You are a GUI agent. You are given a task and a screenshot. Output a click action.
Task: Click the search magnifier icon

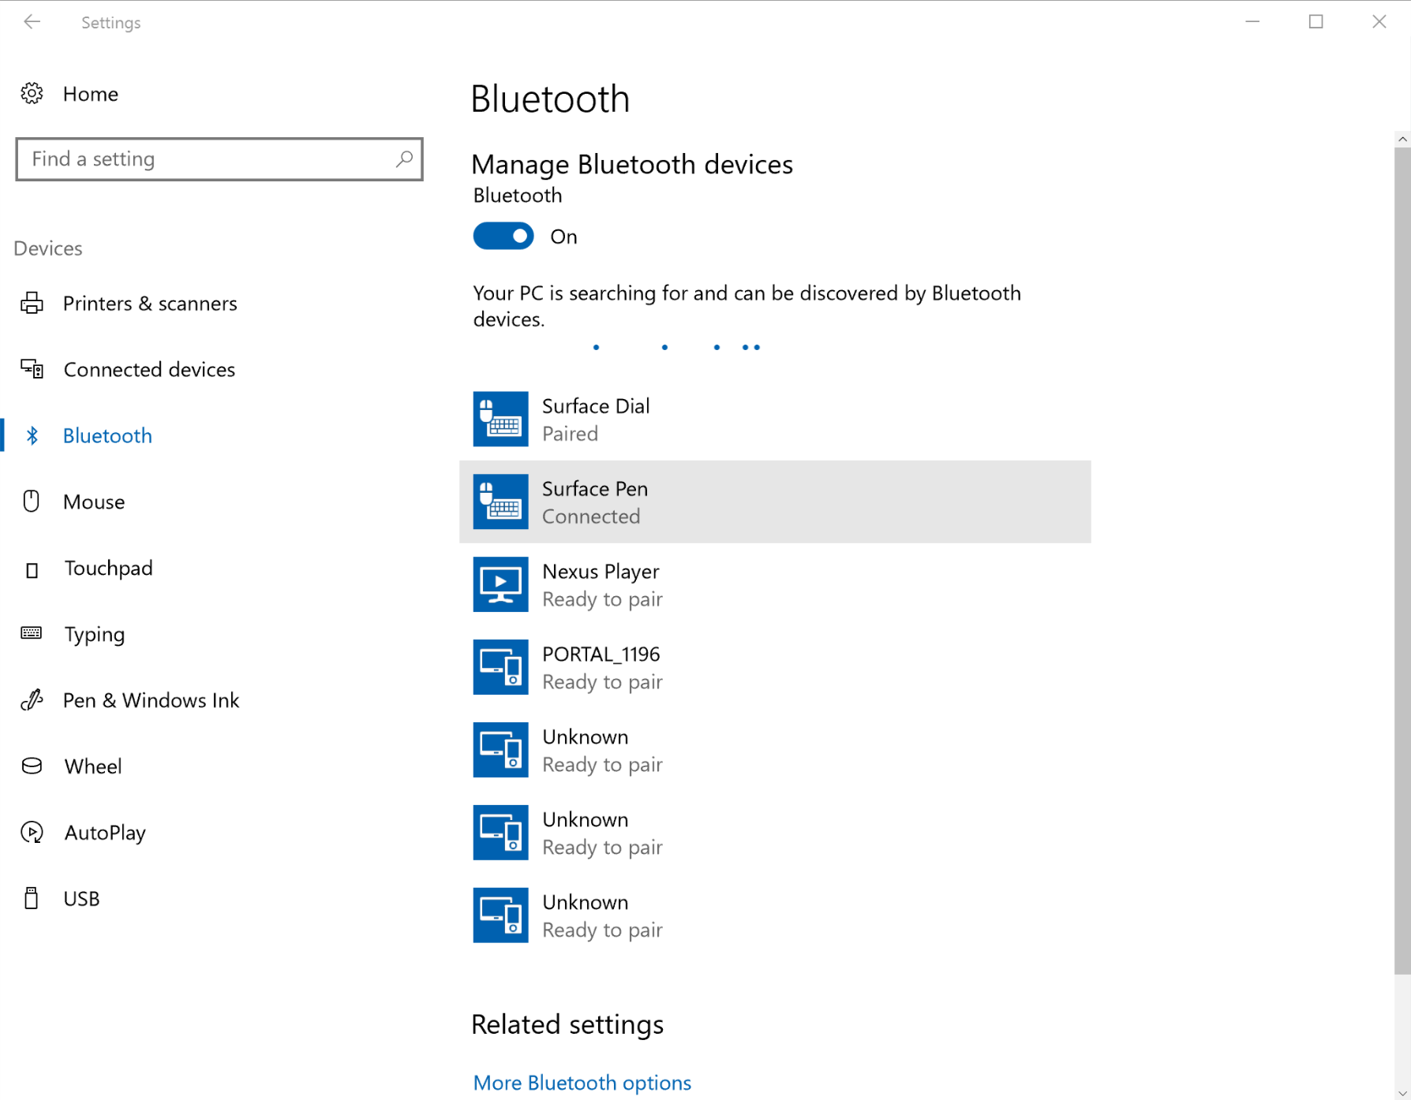pos(404,159)
